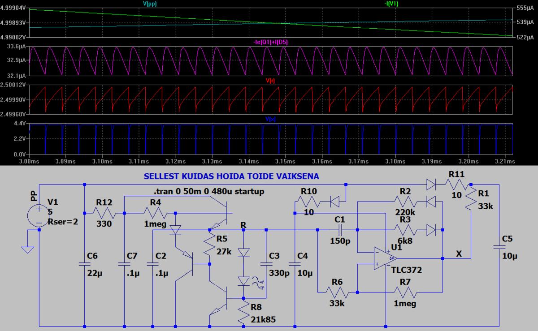Click the C1 150p capacitor symbol

point(339,230)
